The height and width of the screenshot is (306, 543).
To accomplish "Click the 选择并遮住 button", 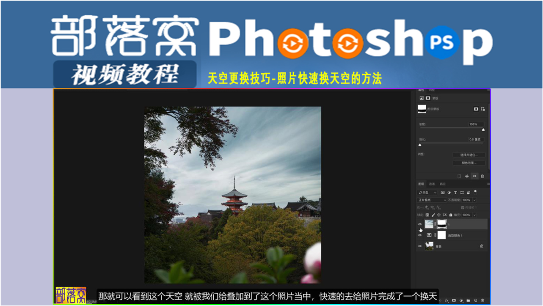I will [x=469, y=155].
